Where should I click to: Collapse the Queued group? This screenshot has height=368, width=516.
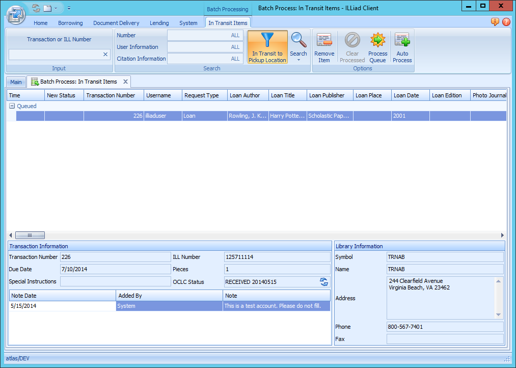pos(12,106)
